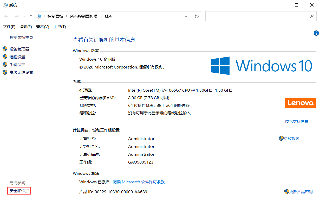
Task: Click the Windows 10 企业版 text
Action: pyautogui.click(x=97, y=59)
